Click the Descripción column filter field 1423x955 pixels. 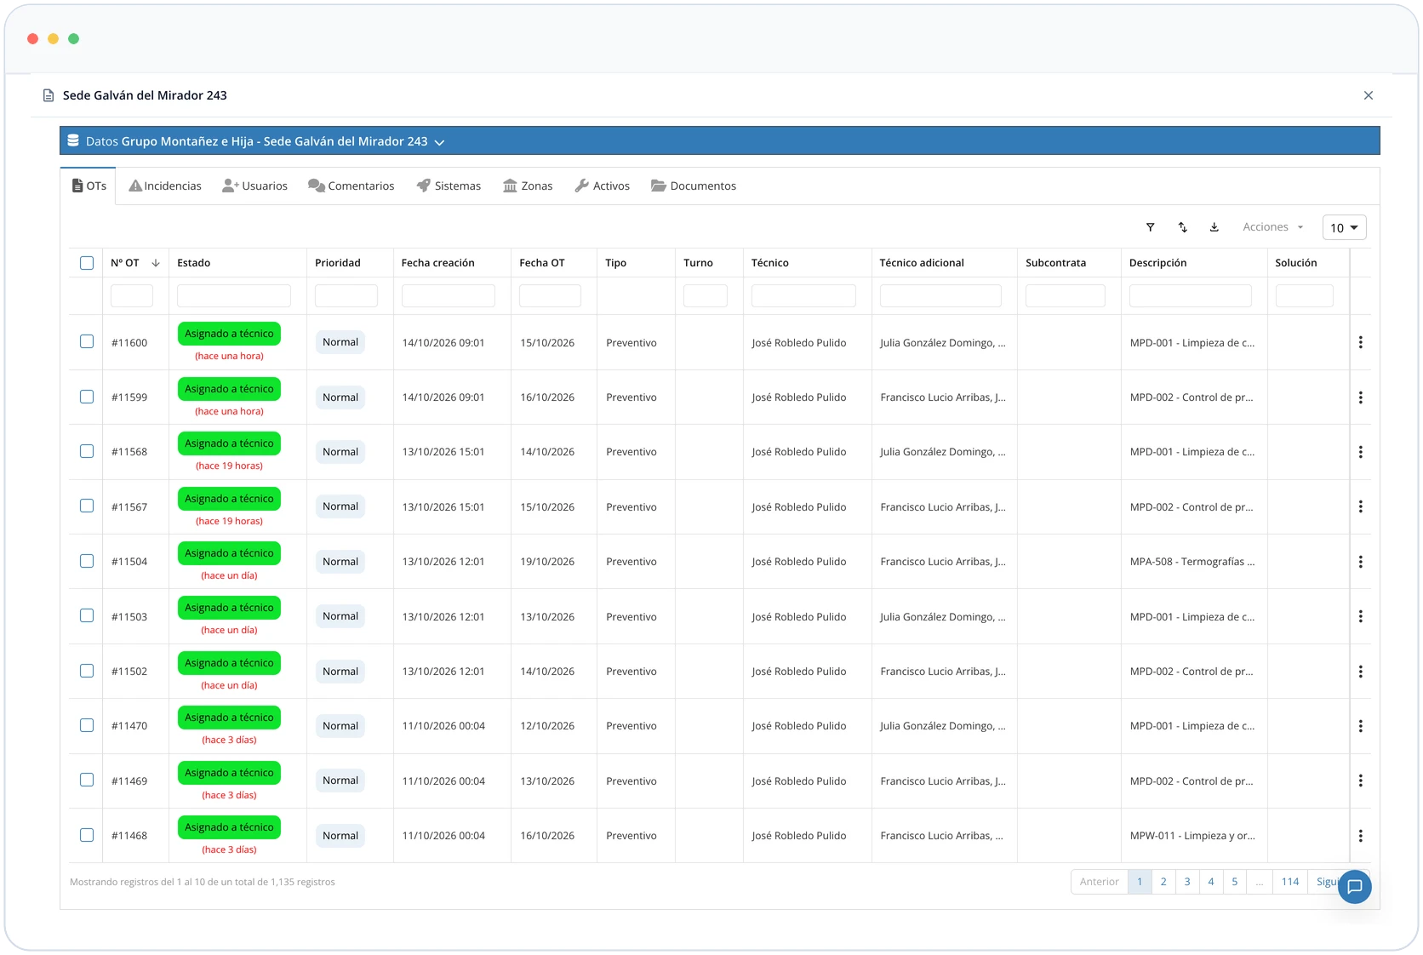[x=1191, y=296]
